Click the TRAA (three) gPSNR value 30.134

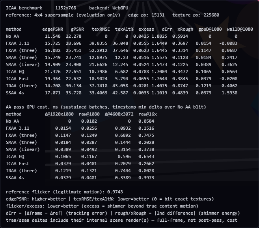pos(73,86)
